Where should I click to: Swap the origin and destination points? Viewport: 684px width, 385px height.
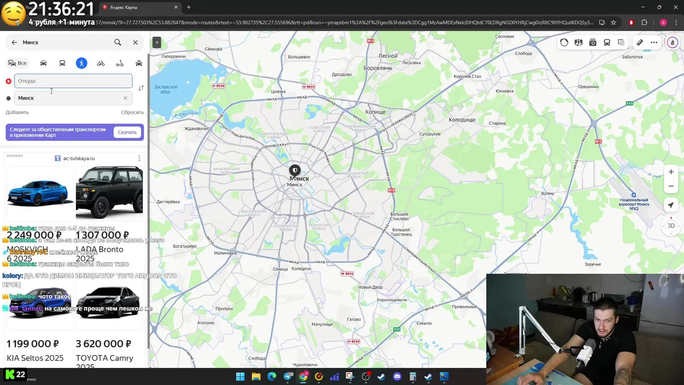pyautogui.click(x=141, y=88)
